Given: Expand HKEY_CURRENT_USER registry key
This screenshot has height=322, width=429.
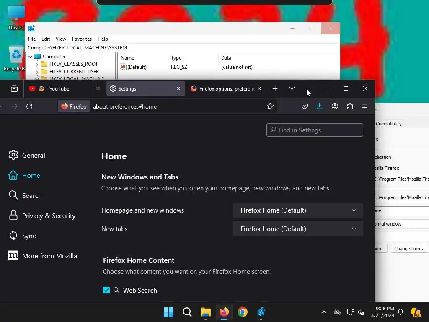Looking at the screenshot, I should pos(37,72).
